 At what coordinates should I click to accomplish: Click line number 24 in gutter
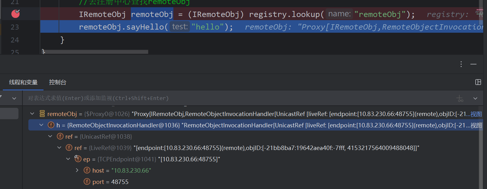click(14, 40)
